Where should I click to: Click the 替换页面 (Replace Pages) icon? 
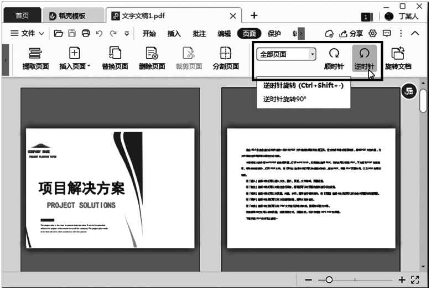[115, 53]
